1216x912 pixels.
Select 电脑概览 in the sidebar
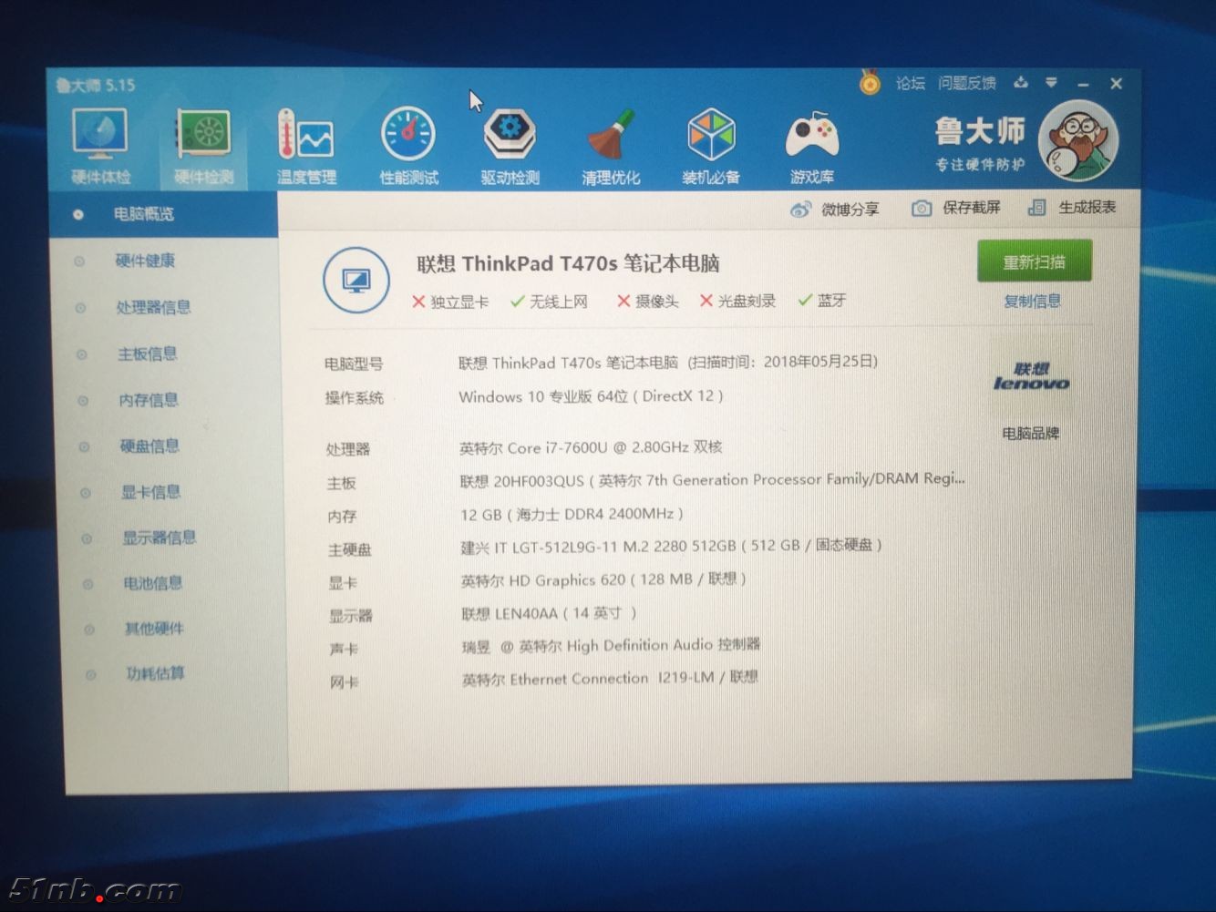143,214
